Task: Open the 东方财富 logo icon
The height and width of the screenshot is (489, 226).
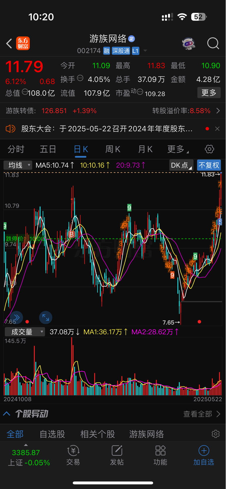Action: (23, 43)
